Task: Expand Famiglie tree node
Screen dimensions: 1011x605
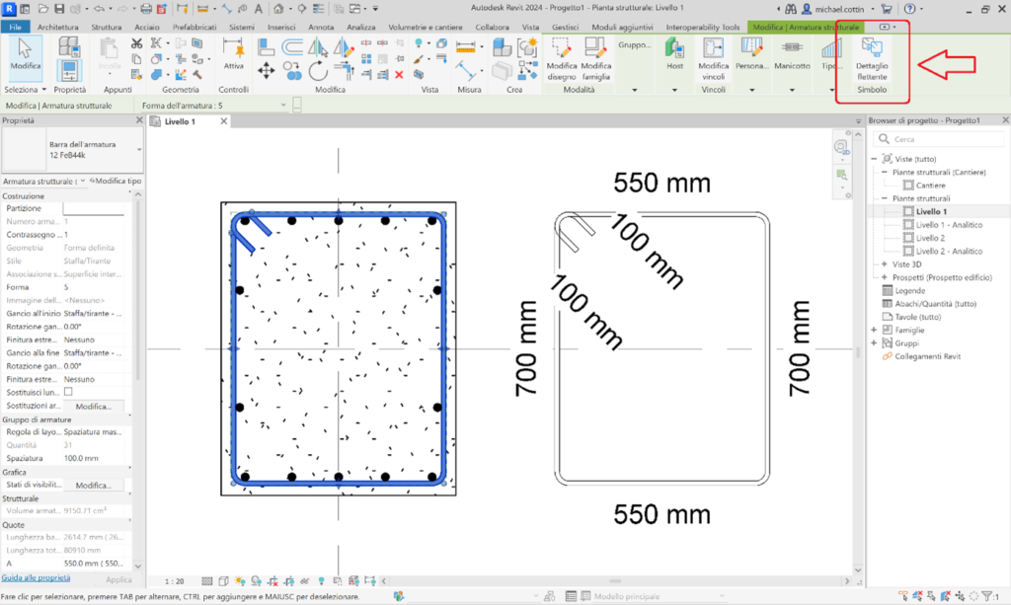Action: coord(875,330)
